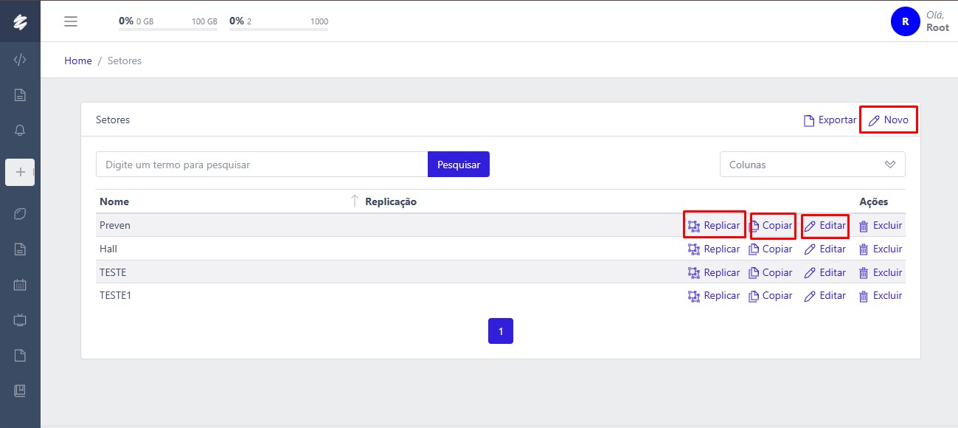This screenshot has width=958, height=428.
Task: Click the storage usage bar showing 100 GB
Action: coord(168,29)
